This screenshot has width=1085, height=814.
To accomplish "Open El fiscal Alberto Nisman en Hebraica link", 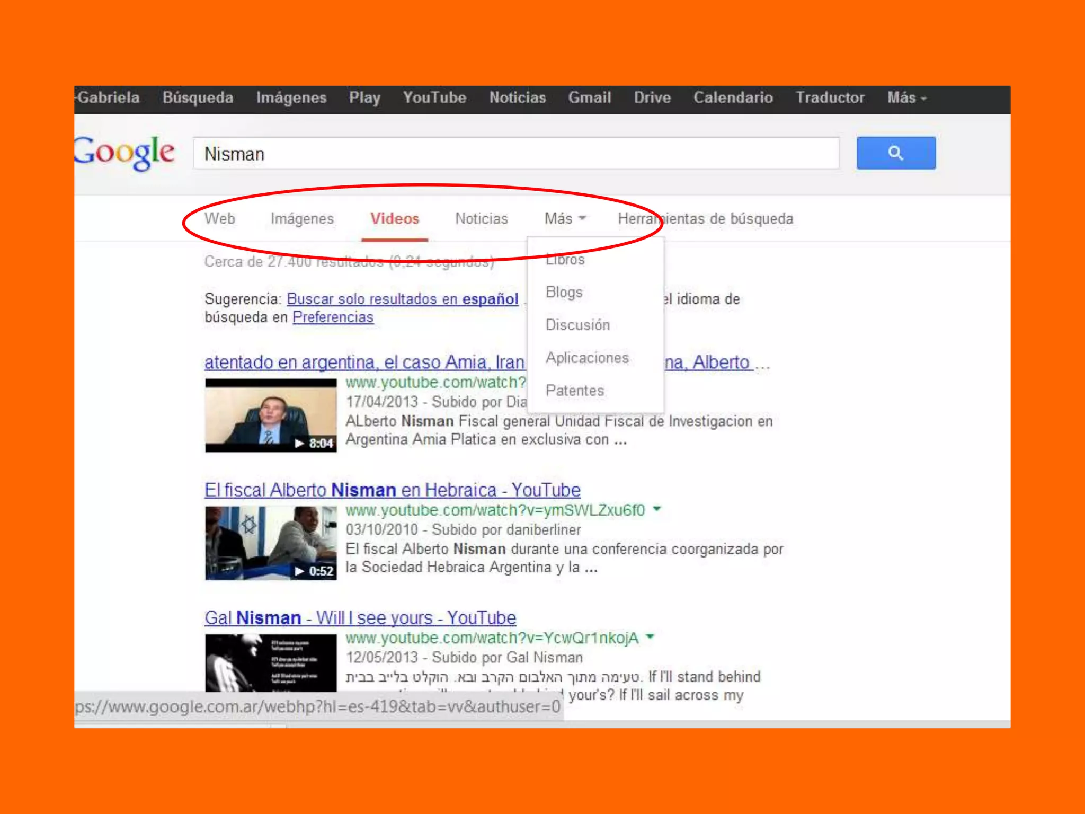I will click(x=392, y=490).
